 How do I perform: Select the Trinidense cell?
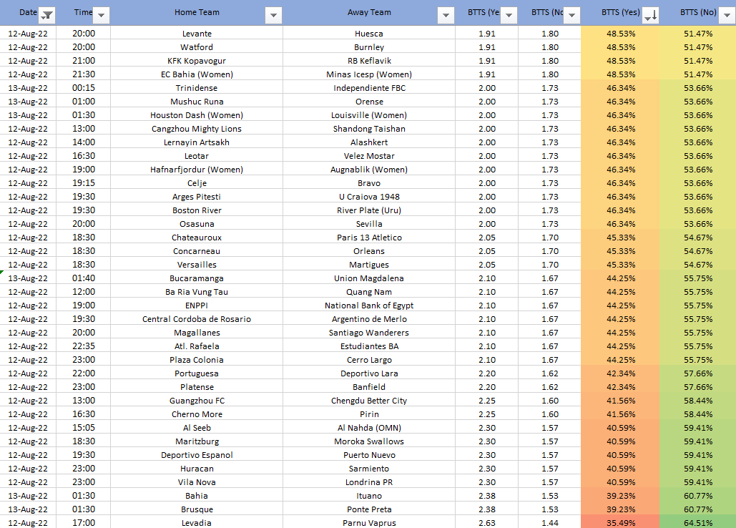click(x=197, y=88)
